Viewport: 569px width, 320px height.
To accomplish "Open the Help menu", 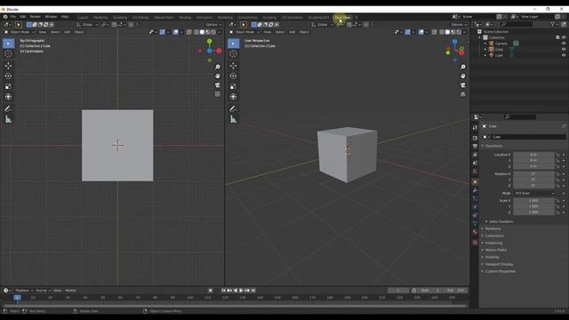I will coord(65,17).
